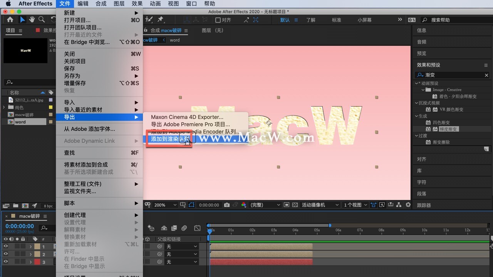Open the 1个视图 view layout dropdown

[x=355, y=205]
